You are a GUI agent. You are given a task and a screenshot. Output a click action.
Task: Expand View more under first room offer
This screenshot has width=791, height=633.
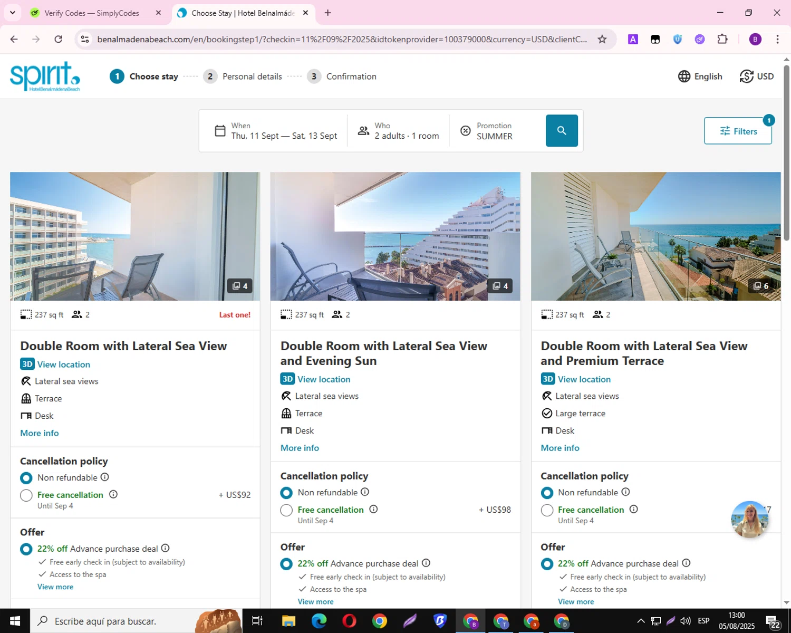[x=55, y=587]
